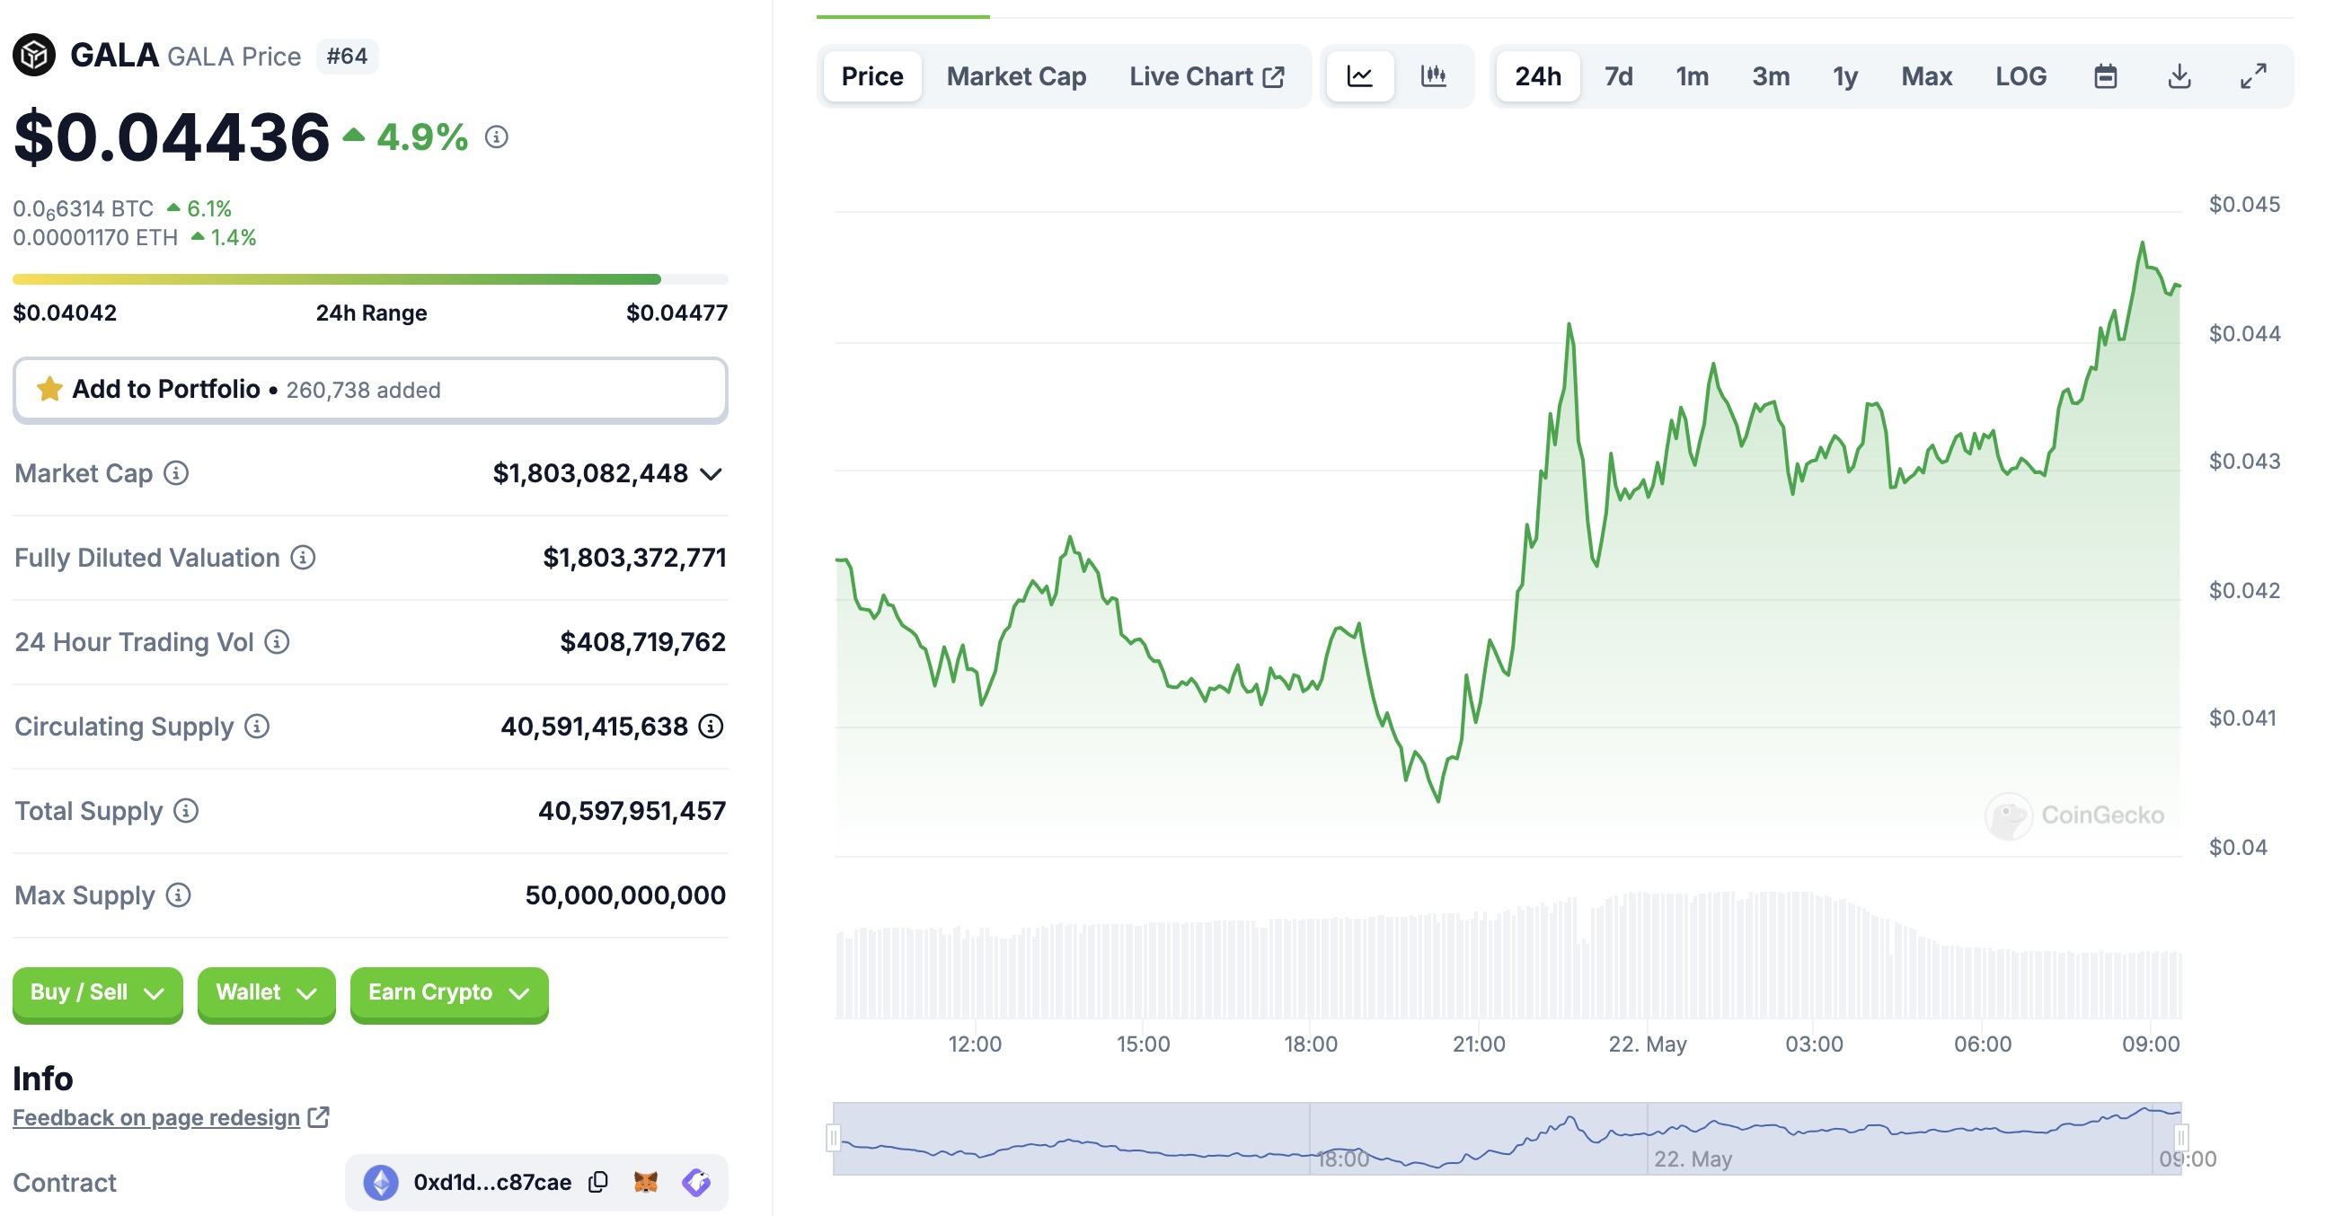2352x1216 pixels.
Task: Click the purple wallet icon in Contract row
Action: 696,1183
